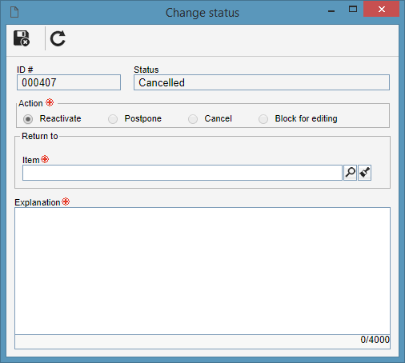Click the save and exit disk icon
The width and height of the screenshot is (405, 363).
[x=22, y=38]
